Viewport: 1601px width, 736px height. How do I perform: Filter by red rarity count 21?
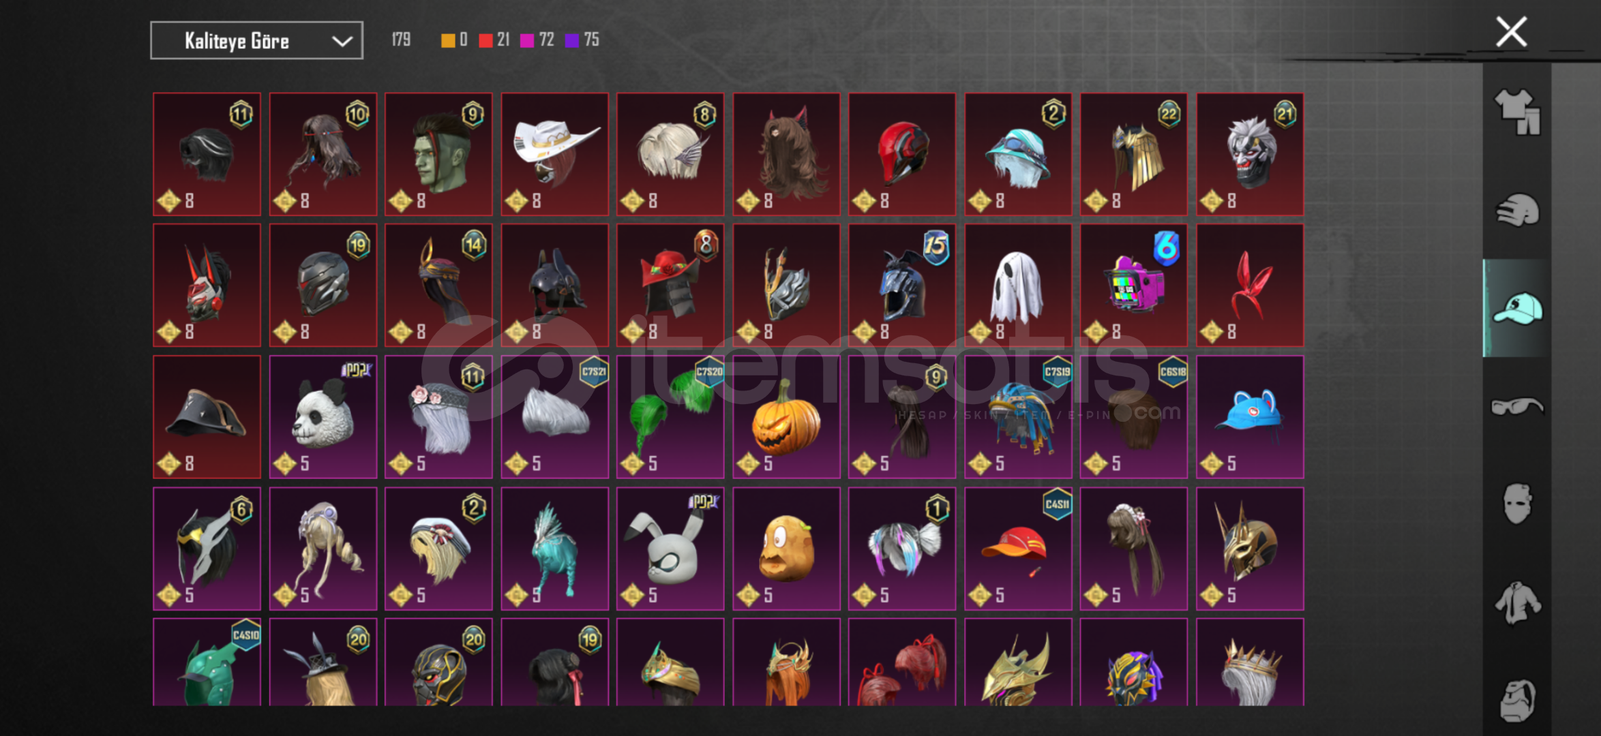(494, 40)
